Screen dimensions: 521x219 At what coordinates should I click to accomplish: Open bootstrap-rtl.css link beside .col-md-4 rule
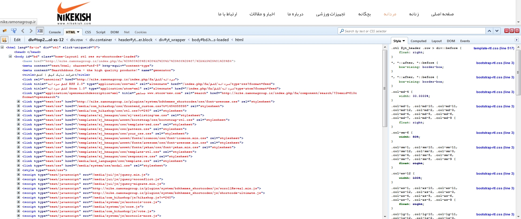495,92
